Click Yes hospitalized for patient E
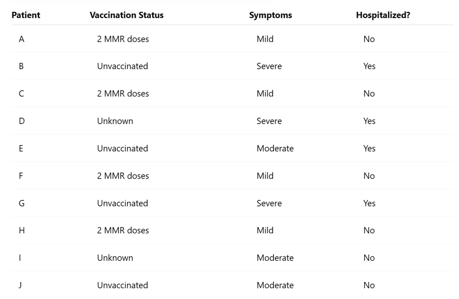 369,148
